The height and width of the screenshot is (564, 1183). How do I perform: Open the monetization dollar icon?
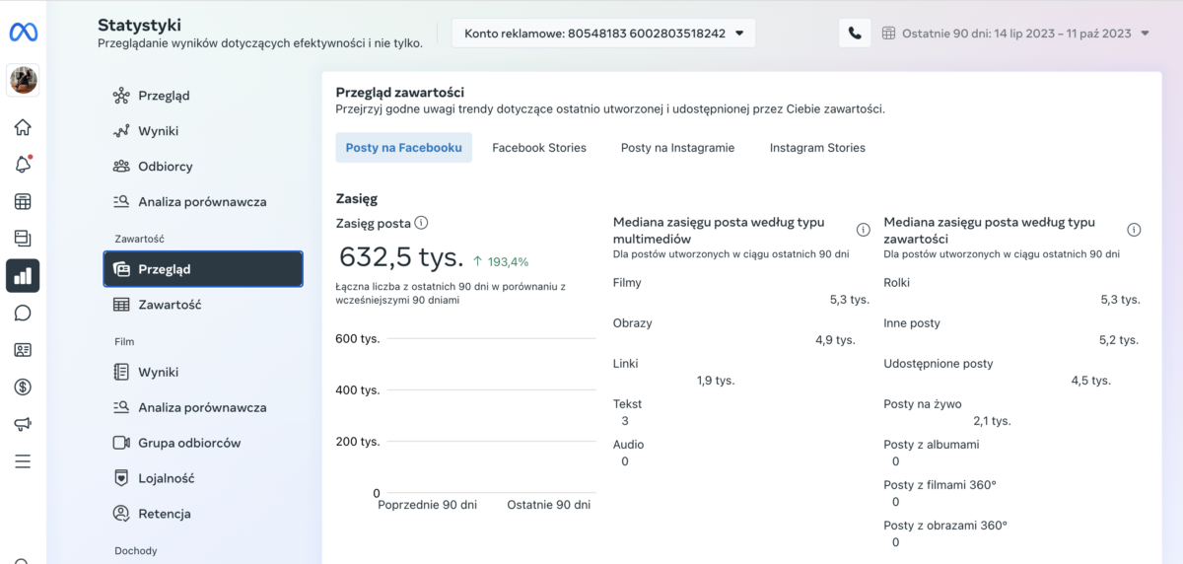pos(23,388)
